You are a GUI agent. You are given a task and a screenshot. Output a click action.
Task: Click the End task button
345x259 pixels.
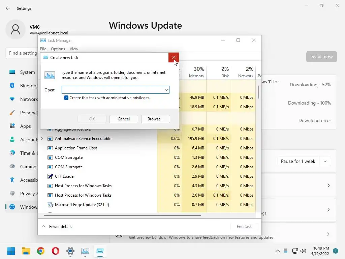[244, 226]
